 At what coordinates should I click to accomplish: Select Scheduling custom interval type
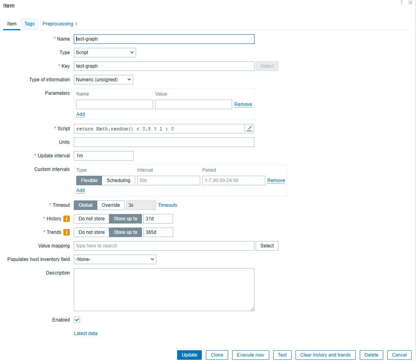118,180
